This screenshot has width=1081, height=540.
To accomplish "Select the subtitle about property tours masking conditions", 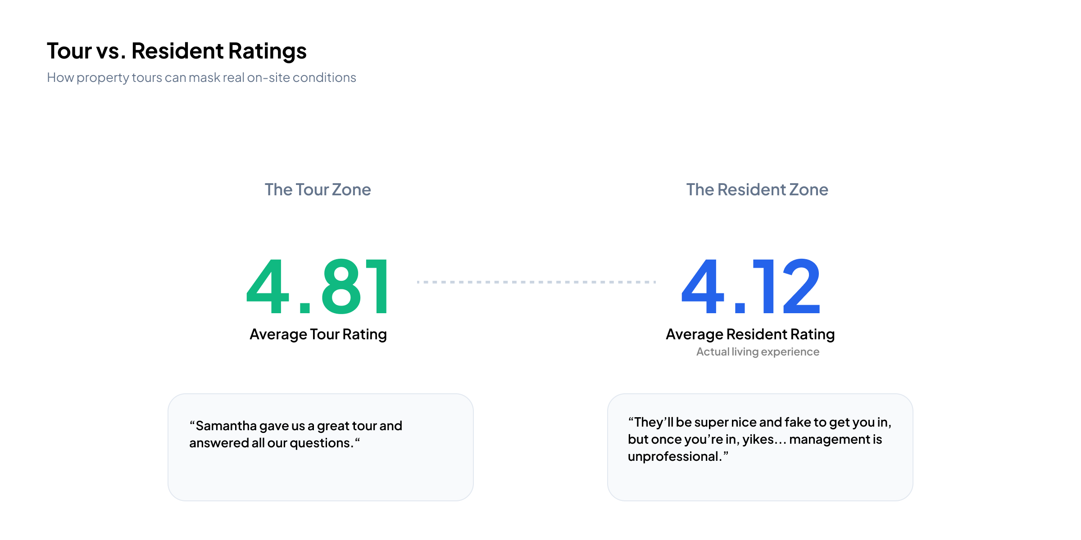I will tap(201, 77).
